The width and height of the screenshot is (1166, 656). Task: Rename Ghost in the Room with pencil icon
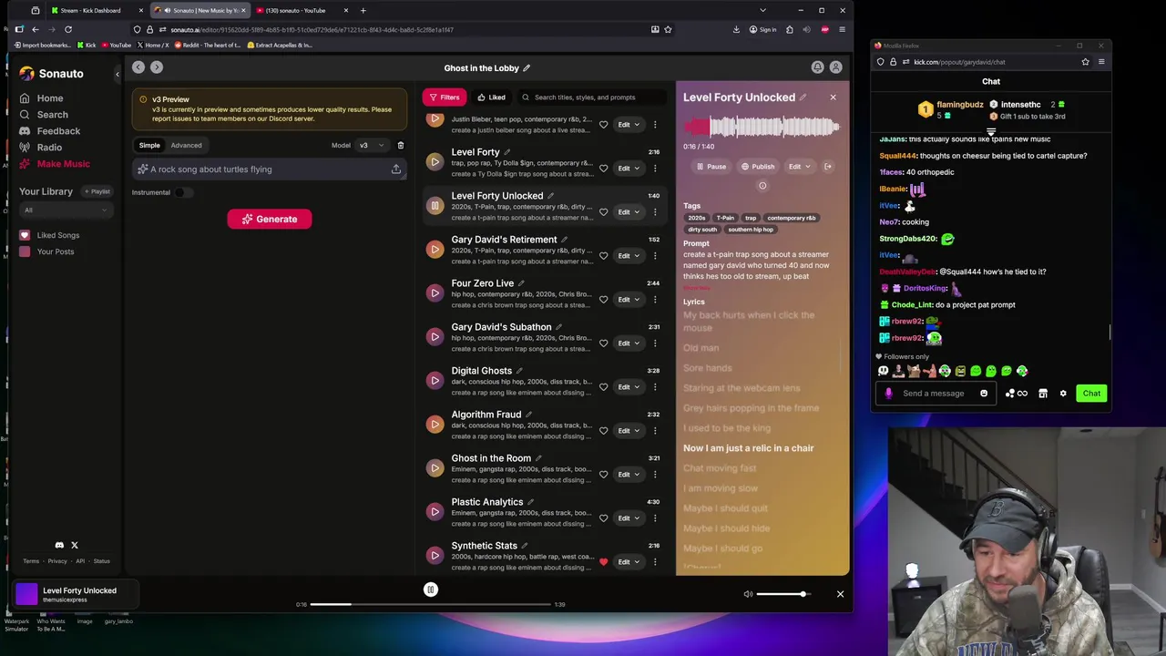(538, 458)
